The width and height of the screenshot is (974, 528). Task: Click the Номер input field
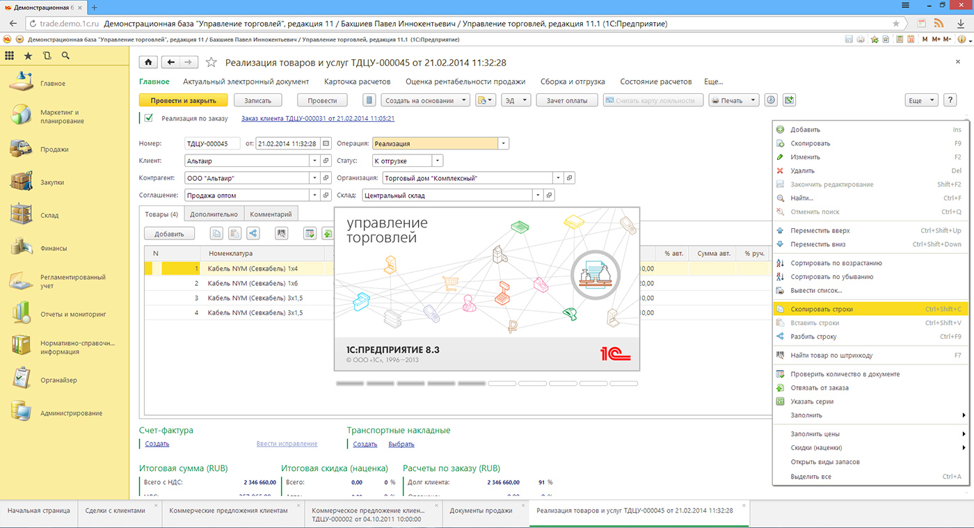[212, 143]
